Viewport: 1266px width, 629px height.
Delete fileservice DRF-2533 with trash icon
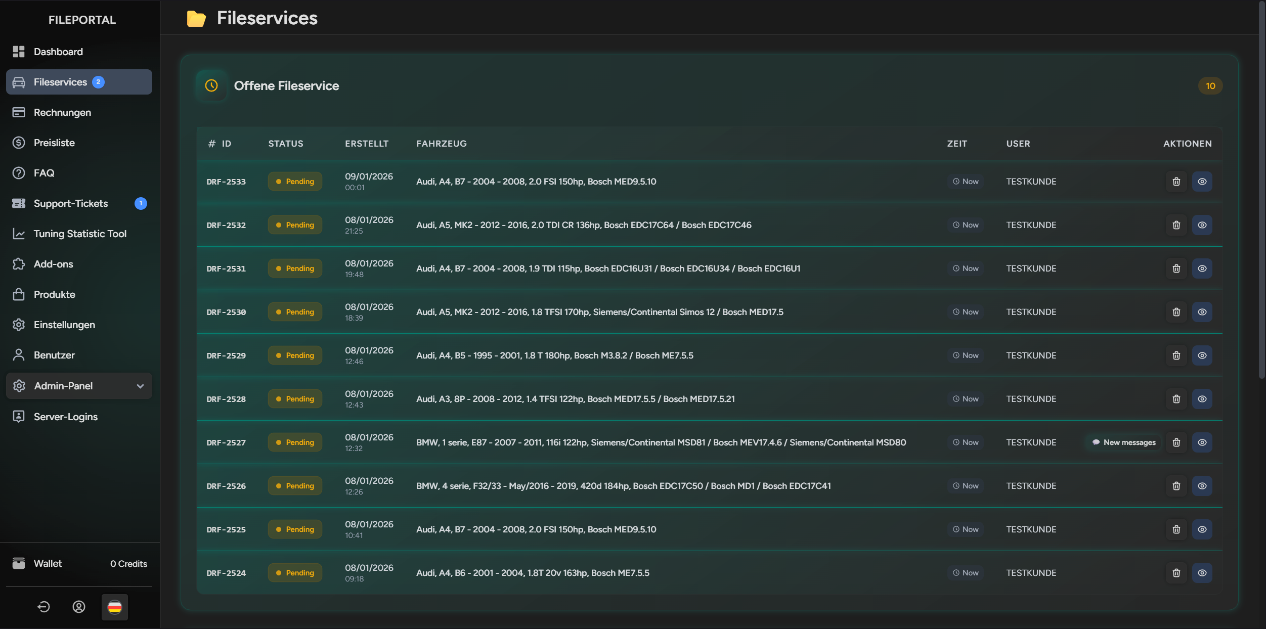click(x=1176, y=182)
